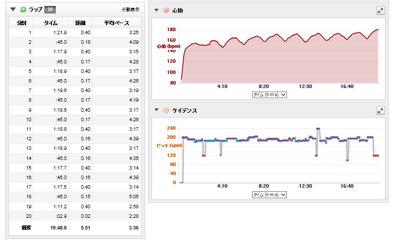
Task: Click the heart icon next to 心拍
Action: (x=166, y=10)
